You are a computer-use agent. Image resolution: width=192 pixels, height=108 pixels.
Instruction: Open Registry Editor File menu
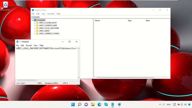(x=33, y=14)
